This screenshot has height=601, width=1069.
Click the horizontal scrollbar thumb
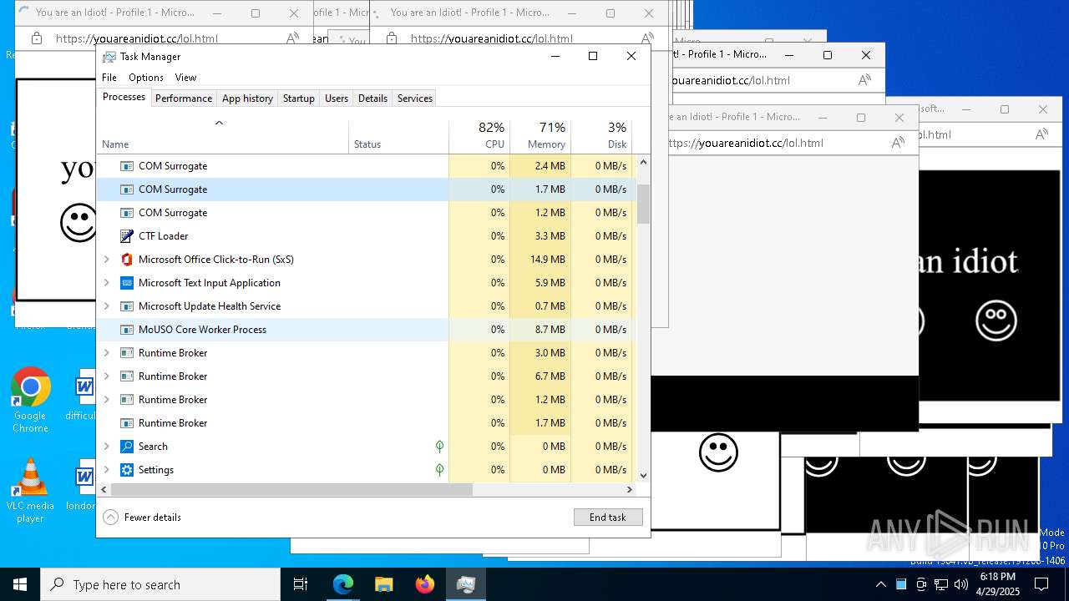click(291, 490)
